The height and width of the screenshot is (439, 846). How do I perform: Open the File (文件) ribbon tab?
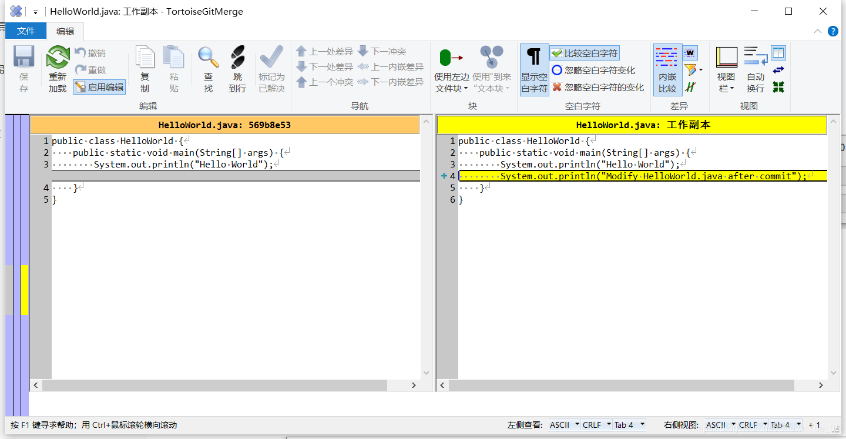click(26, 31)
